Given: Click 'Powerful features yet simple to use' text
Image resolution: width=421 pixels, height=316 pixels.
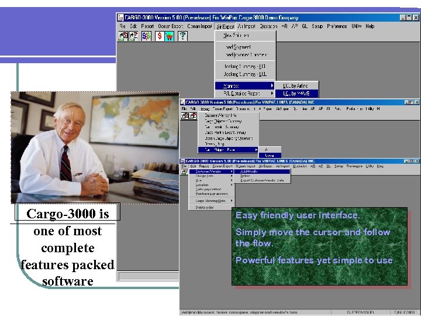Looking at the screenshot, I should (x=314, y=260).
